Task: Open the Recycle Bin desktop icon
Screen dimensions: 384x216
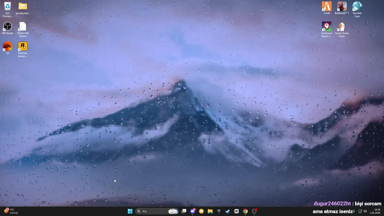Action: coord(7,9)
